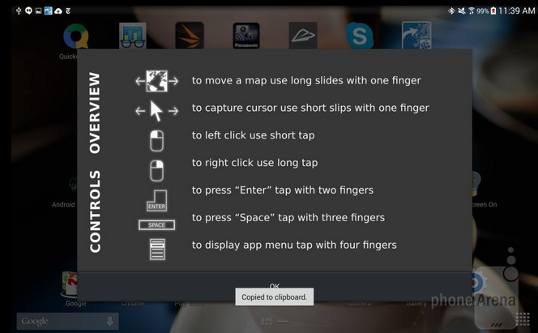This screenshot has width=538, height=333.
Task: Open the app drawer grid icon
Action: [523, 319]
